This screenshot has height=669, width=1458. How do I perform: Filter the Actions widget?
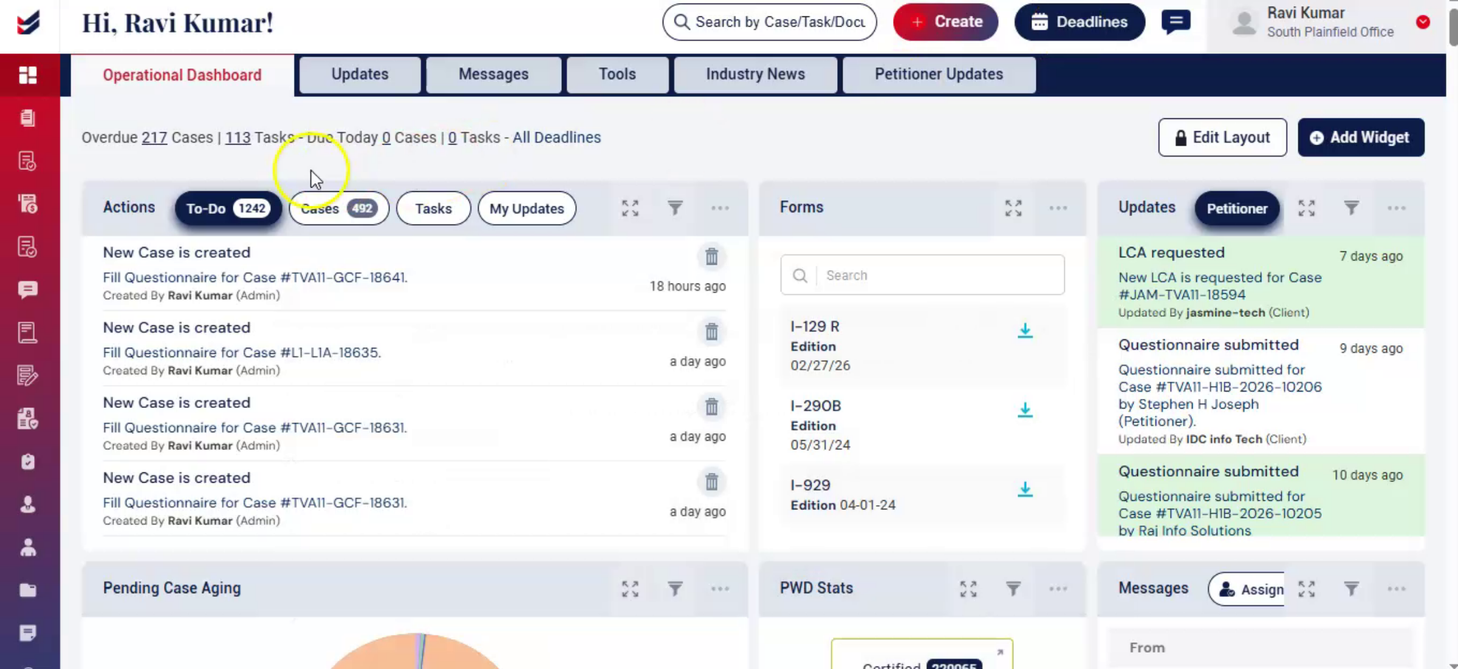tap(675, 208)
